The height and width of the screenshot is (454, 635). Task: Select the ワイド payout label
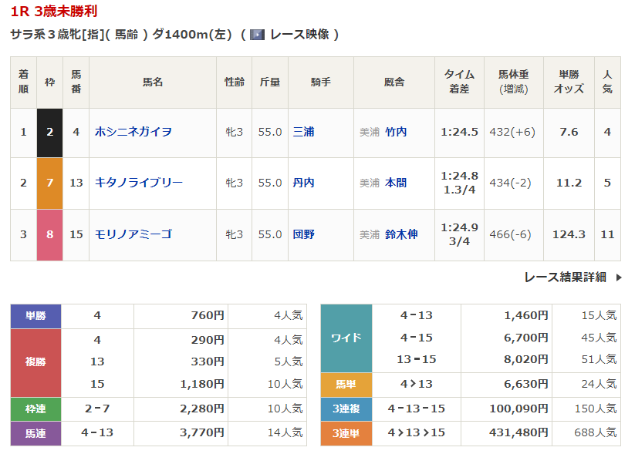(346, 338)
